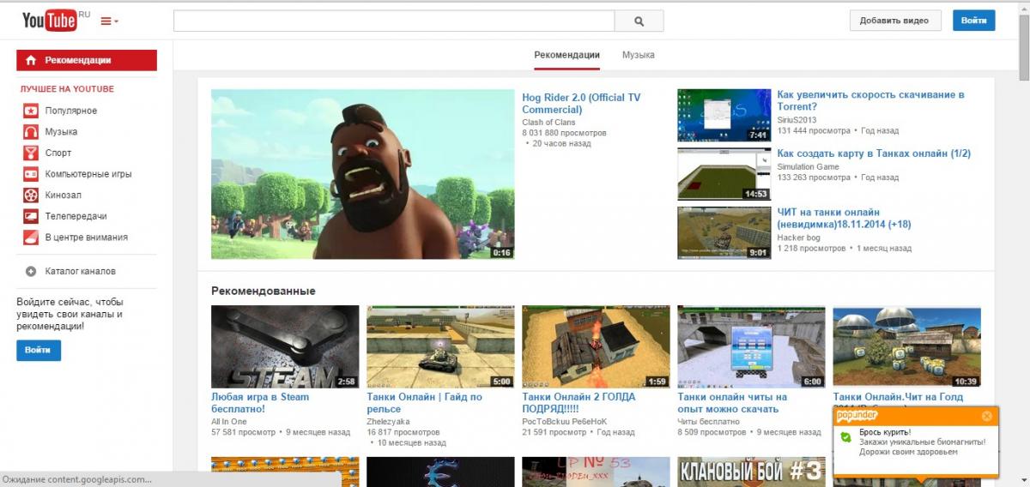Open Популярное category link
Image resolution: width=1030 pixels, height=487 pixels.
coord(71,111)
